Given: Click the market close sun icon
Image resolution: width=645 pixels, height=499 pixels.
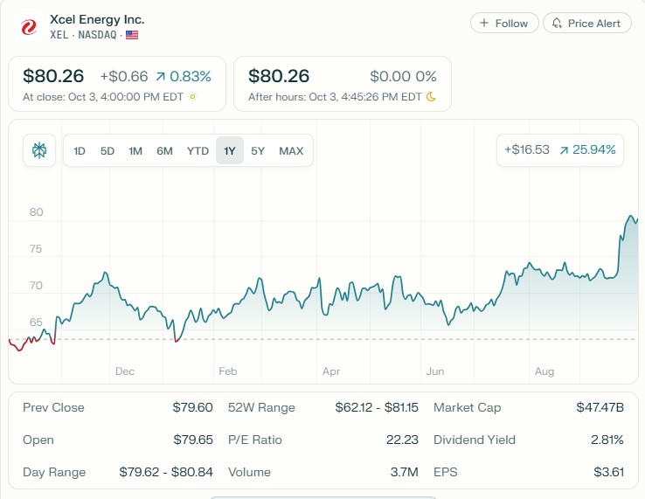Looking at the screenshot, I should [193, 97].
